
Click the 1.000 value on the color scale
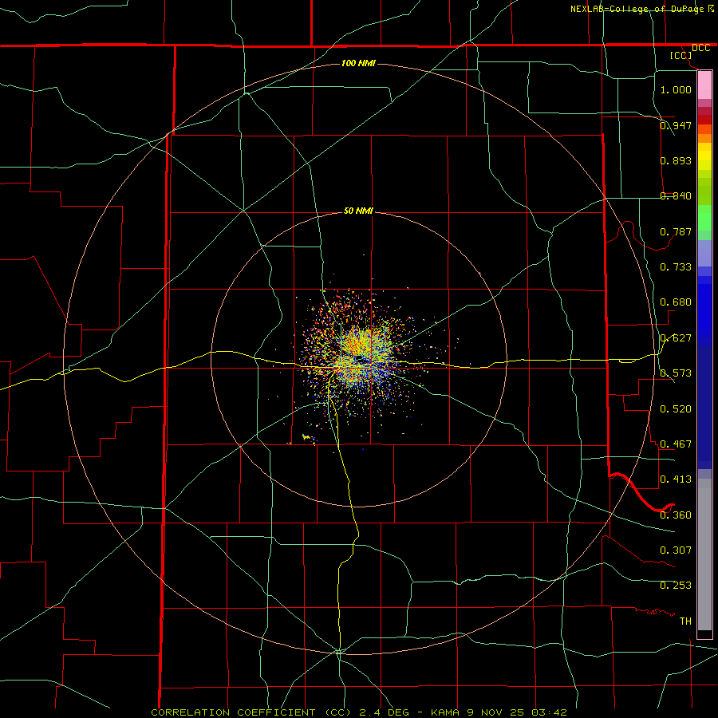tap(676, 89)
